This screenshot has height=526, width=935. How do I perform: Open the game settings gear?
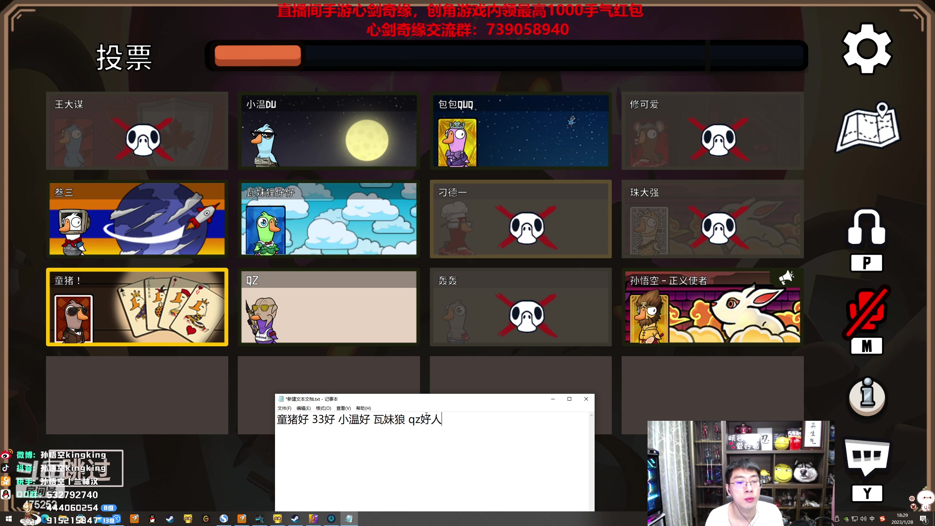coord(867,49)
